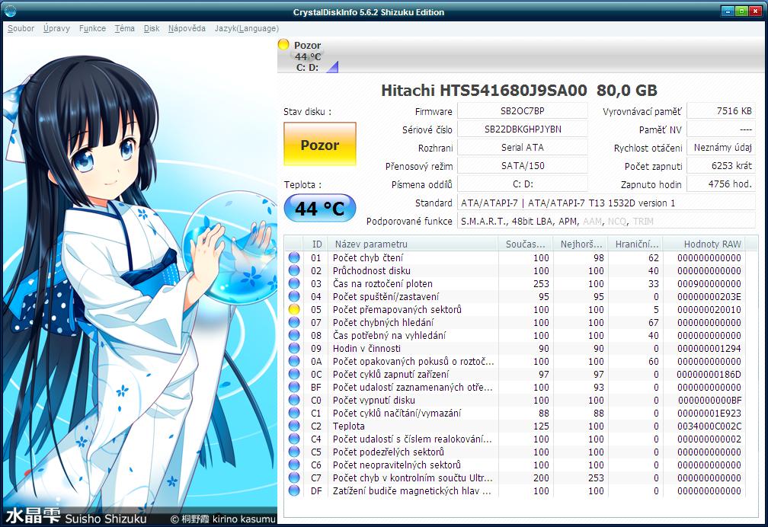Viewport: 768px width, 527px height.
Task: Click the SATA/150 transfer mode field
Action: (x=522, y=165)
